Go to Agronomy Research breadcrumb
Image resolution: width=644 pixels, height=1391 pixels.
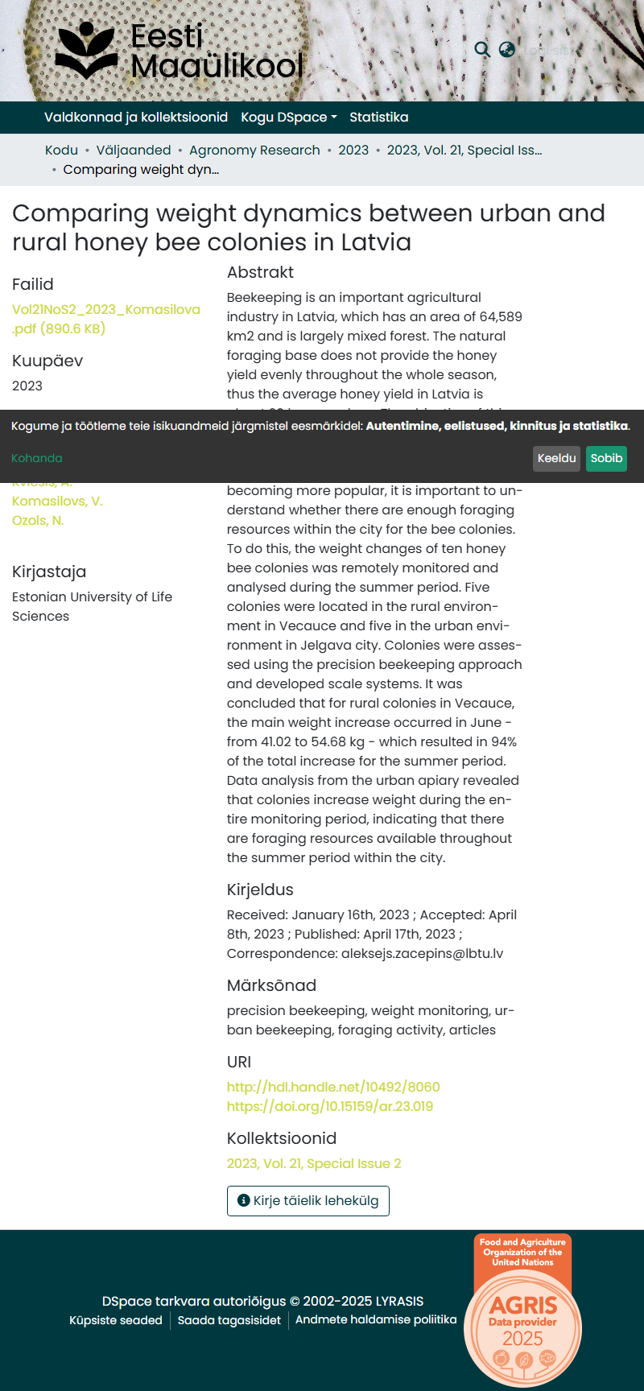254,150
